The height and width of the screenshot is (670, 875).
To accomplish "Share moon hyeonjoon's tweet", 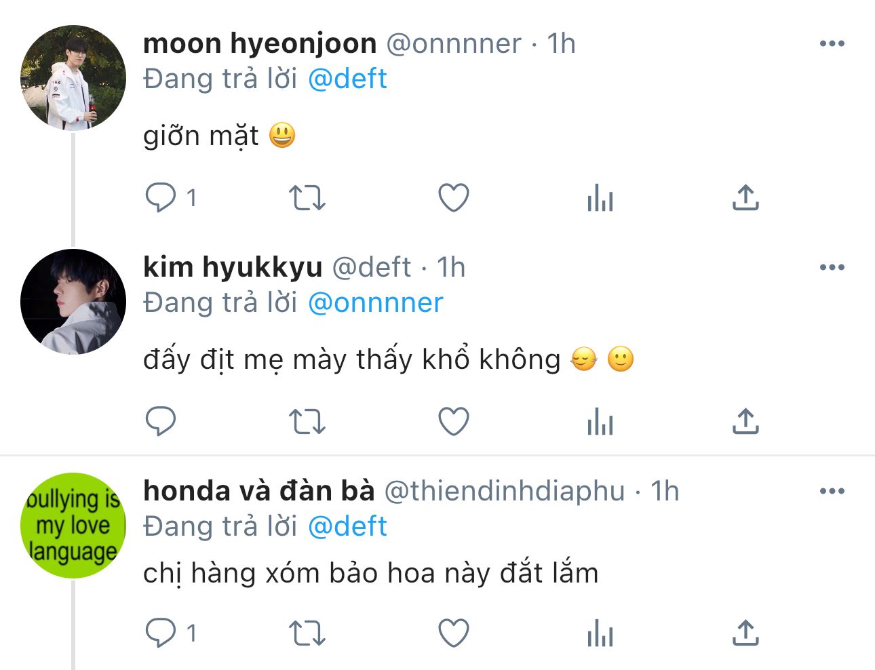I will [745, 197].
